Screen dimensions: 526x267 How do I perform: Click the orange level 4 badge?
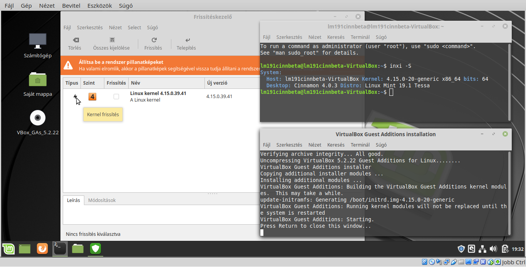click(x=92, y=97)
